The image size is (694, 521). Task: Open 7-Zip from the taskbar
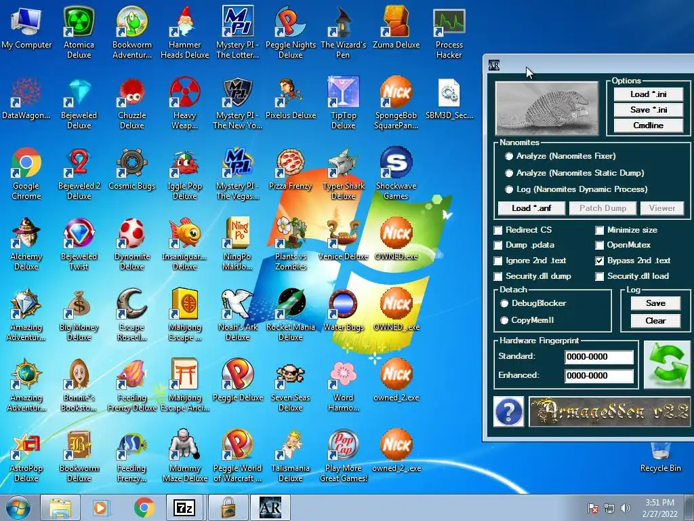click(x=184, y=507)
